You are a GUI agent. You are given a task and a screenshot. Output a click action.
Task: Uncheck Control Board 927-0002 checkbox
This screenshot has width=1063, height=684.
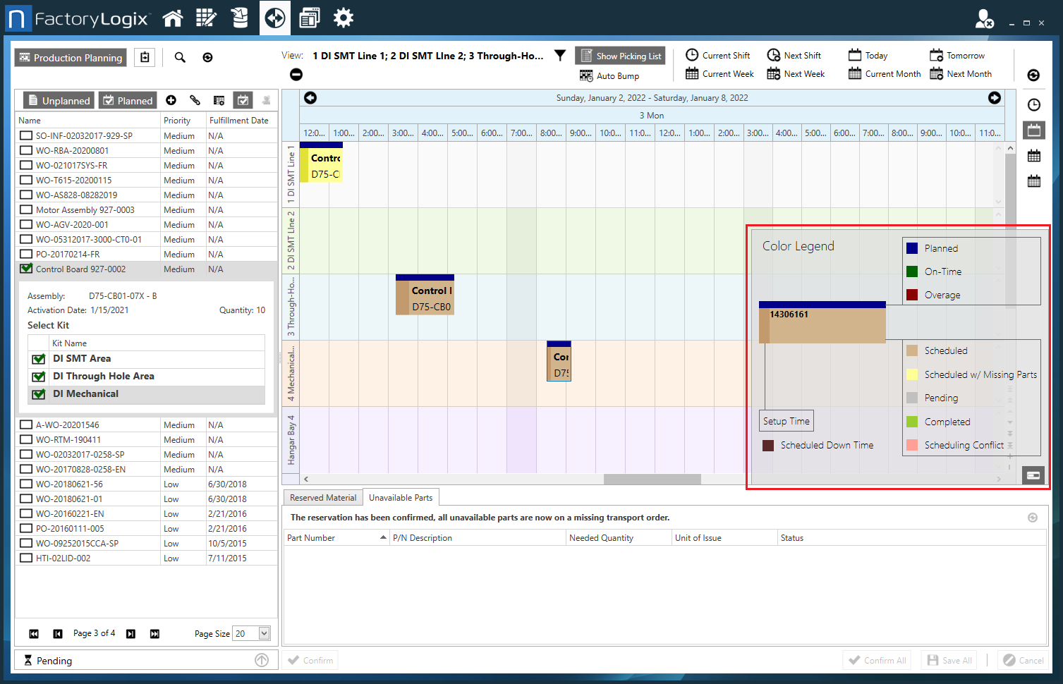26,269
